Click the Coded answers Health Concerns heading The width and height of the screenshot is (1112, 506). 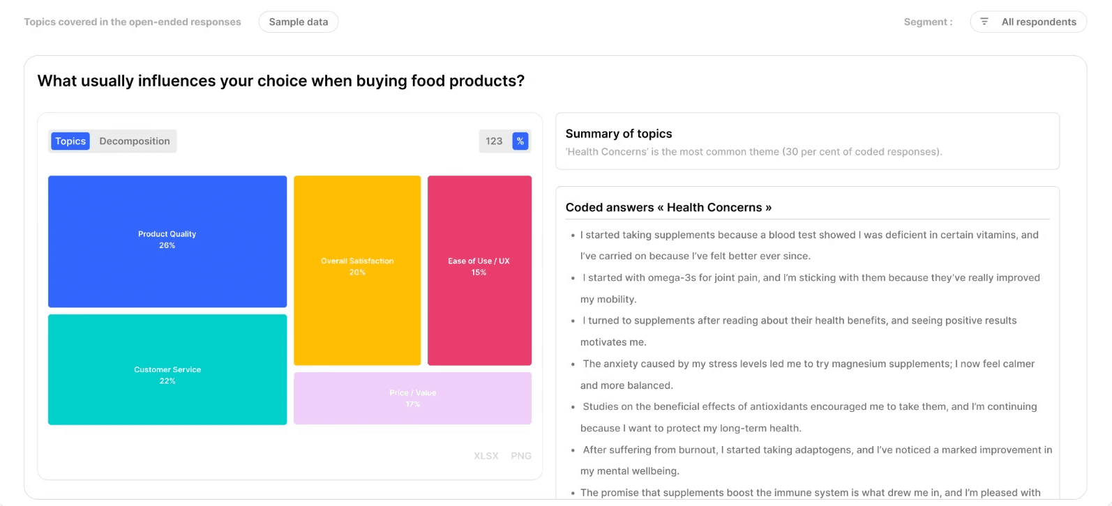[x=668, y=208]
